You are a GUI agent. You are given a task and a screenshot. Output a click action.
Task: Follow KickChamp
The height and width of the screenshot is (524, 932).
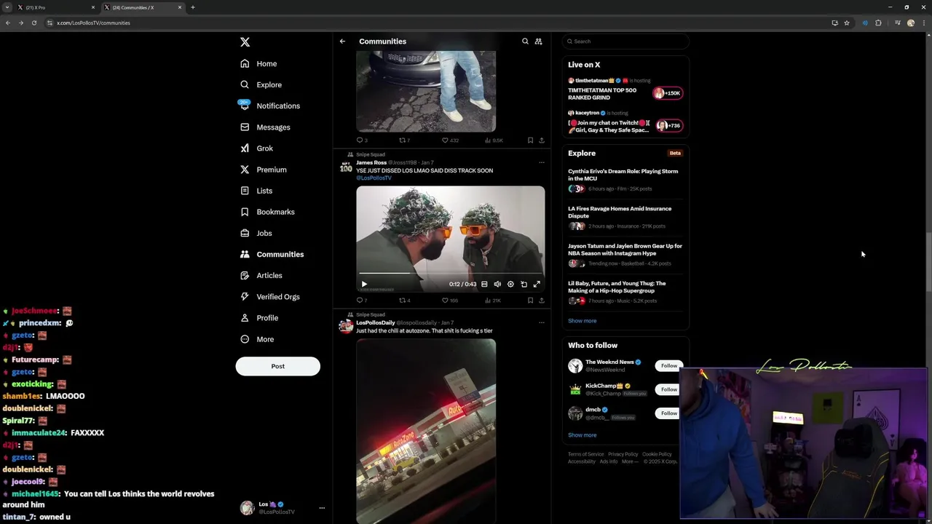point(668,389)
